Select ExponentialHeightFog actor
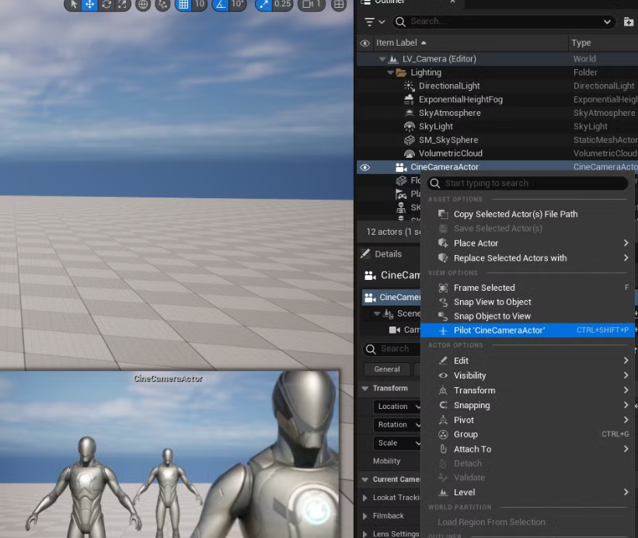Screen dimensions: 638x538 coord(461,100)
